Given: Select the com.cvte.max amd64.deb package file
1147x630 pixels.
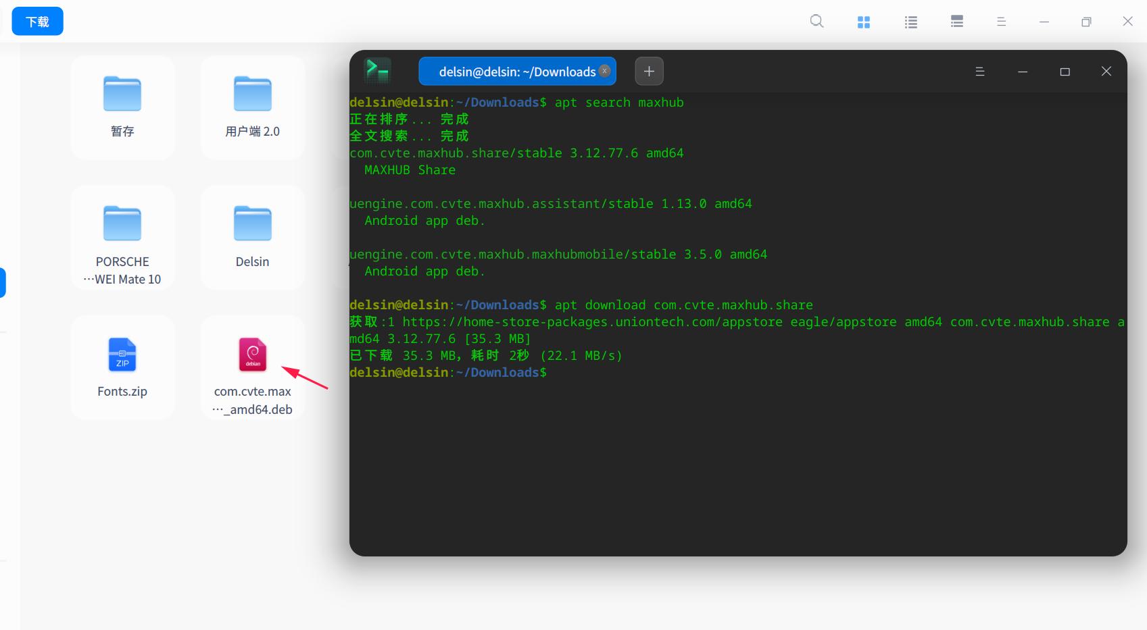Looking at the screenshot, I should pos(253,367).
